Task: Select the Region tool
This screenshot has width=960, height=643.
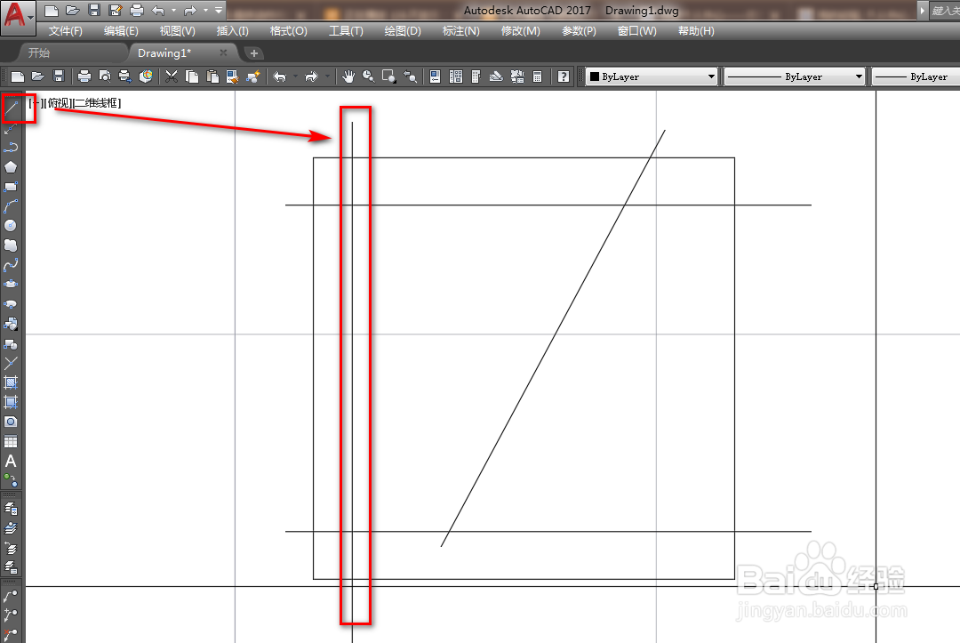Action: point(11,422)
